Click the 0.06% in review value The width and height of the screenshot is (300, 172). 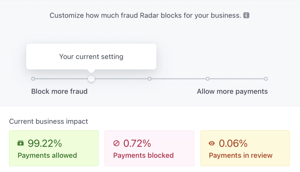(233, 143)
